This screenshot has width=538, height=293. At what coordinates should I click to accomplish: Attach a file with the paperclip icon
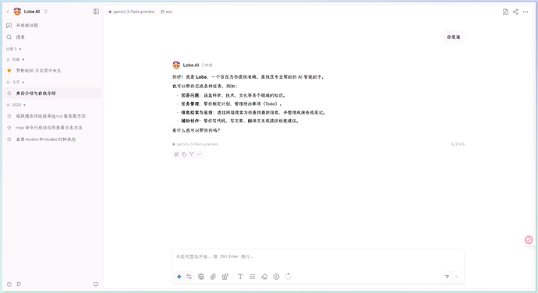(213, 277)
